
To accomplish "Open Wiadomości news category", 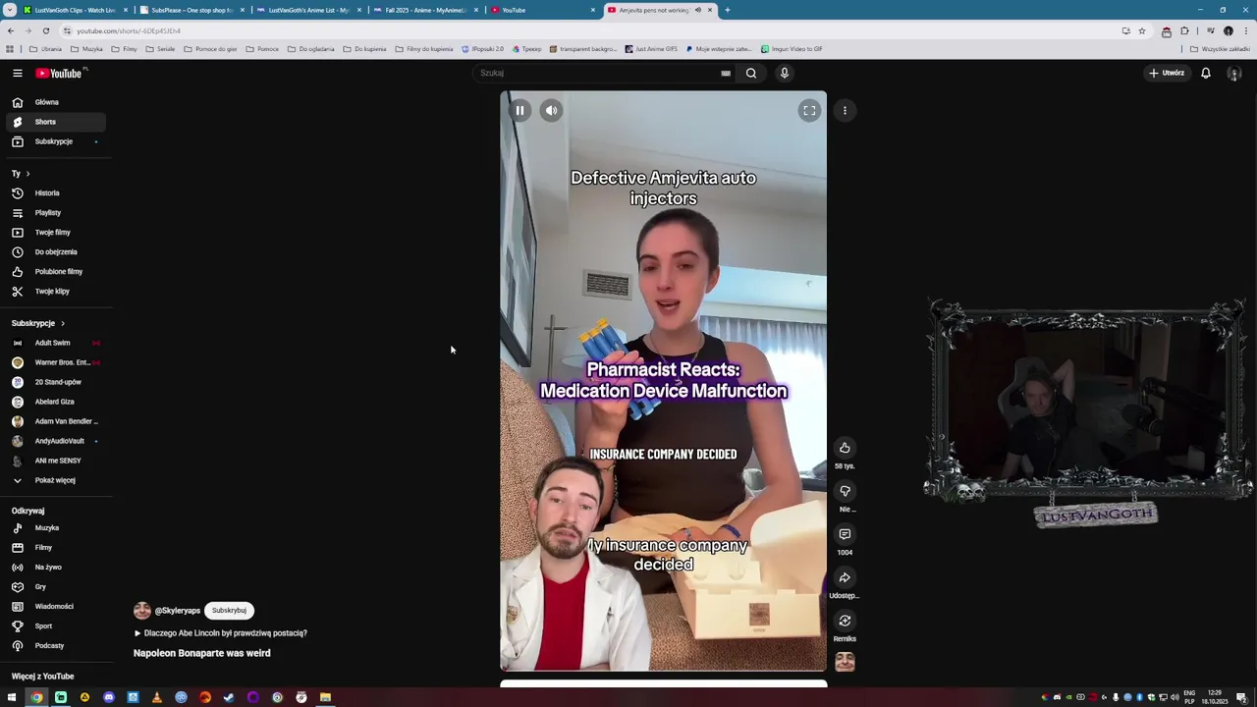I will pyautogui.click(x=55, y=607).
